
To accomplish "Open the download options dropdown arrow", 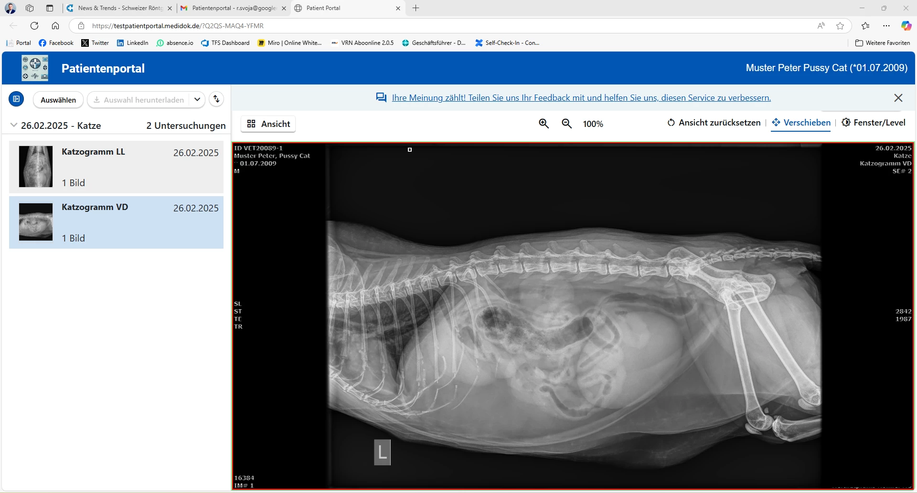I will [197, 100].
